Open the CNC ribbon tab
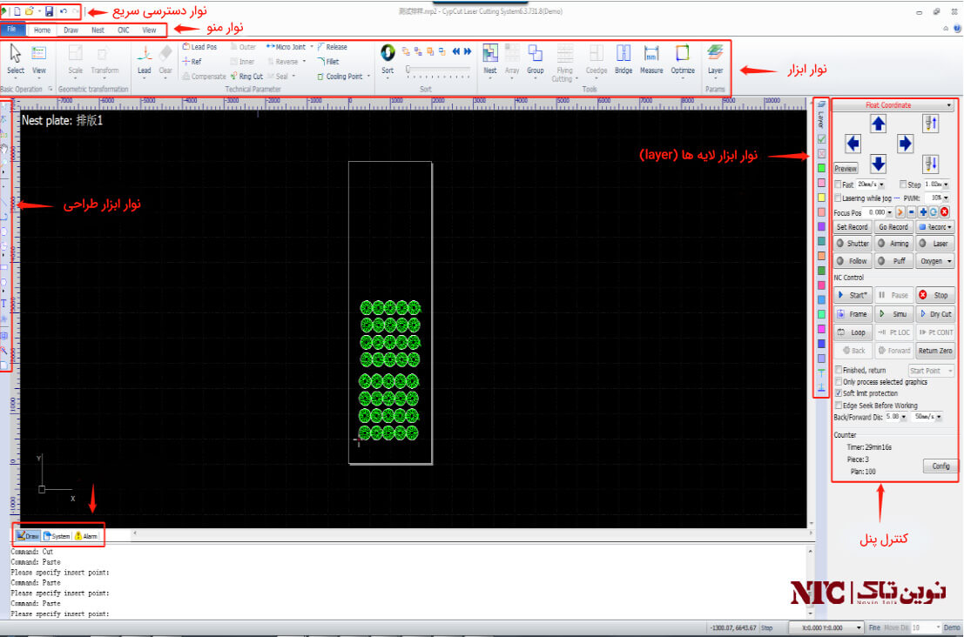Screen dimensions: 964x637 click(124, 30)
